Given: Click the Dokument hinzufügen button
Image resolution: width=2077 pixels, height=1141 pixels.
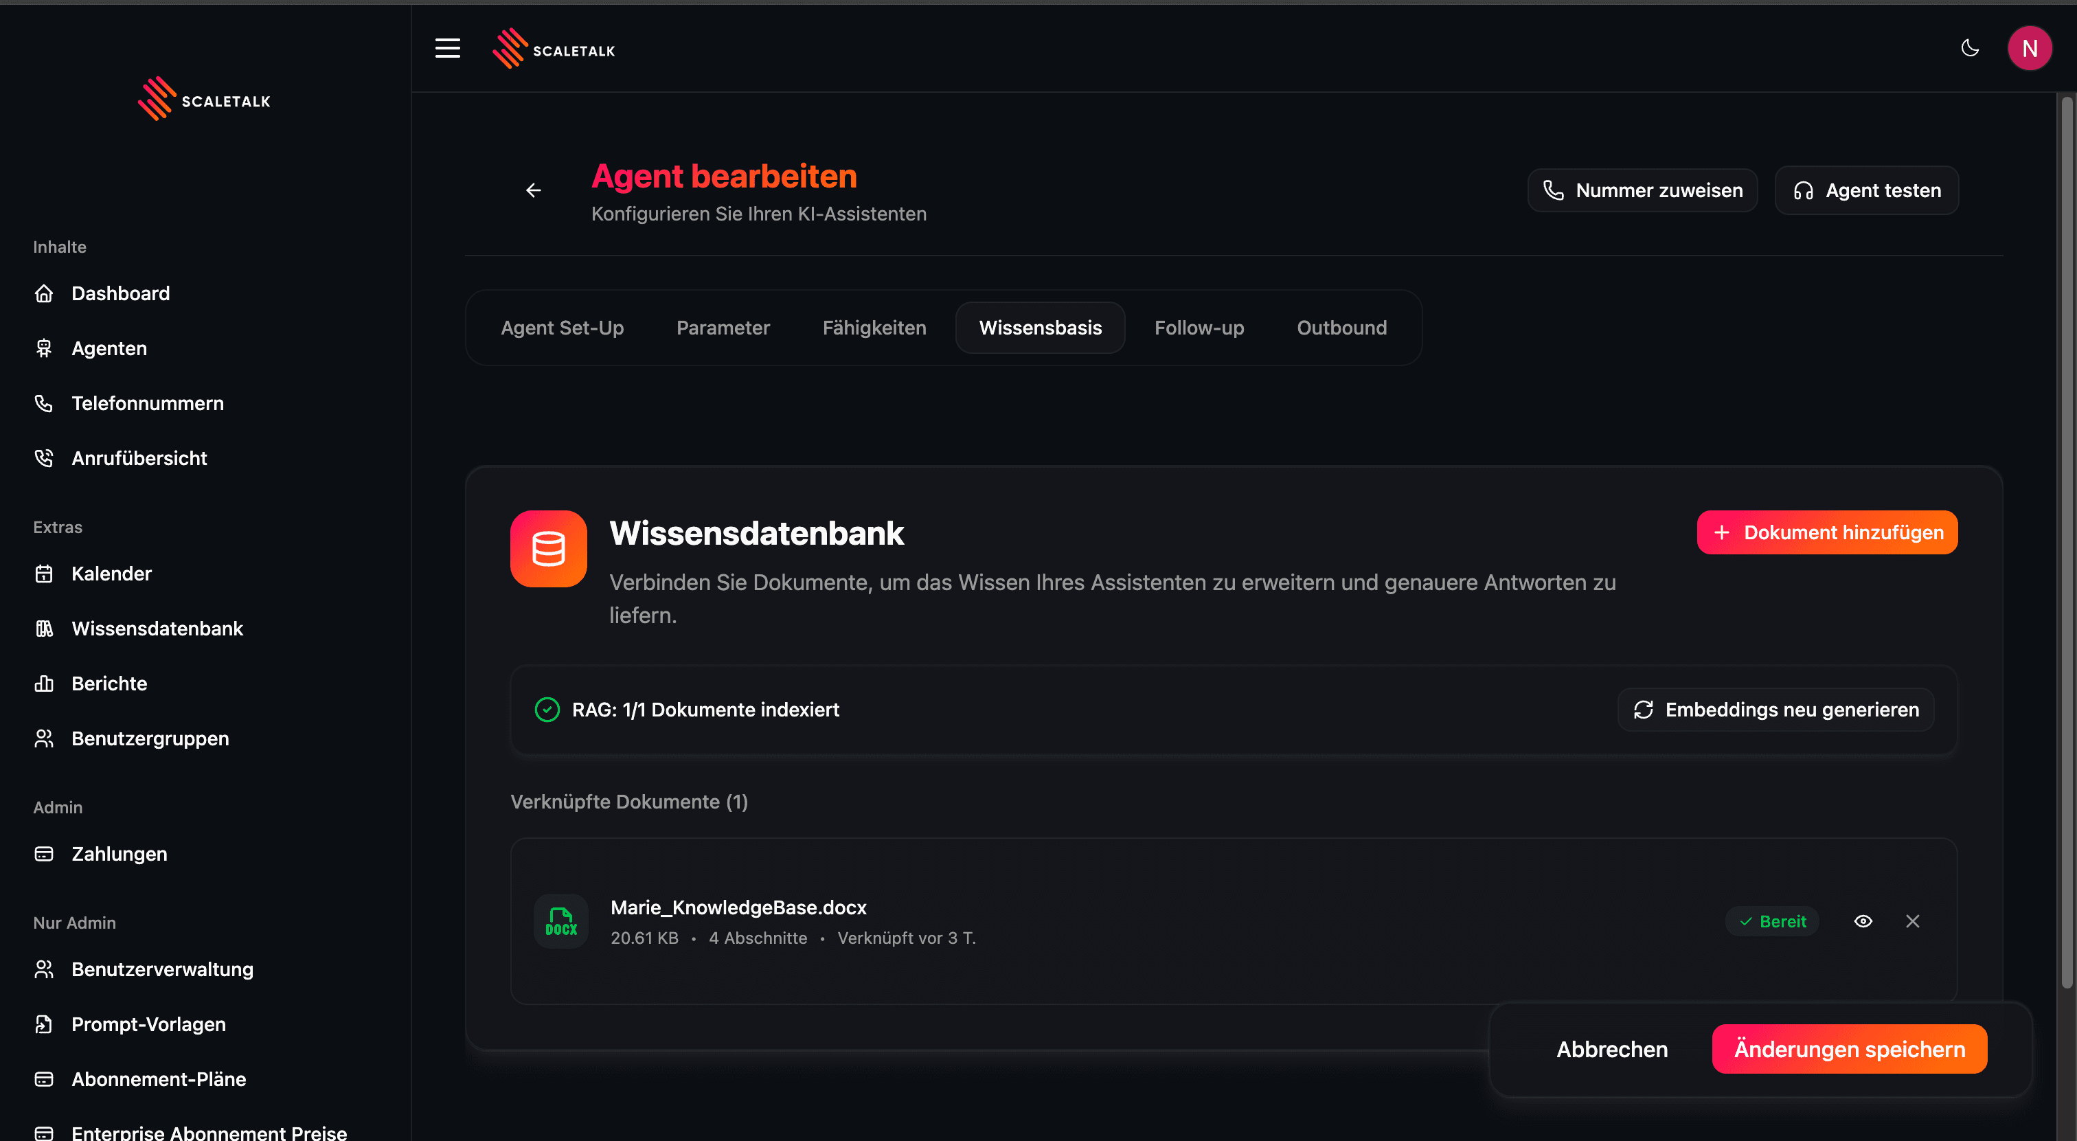Looking at the screenshot, I should click(1827, 532).
